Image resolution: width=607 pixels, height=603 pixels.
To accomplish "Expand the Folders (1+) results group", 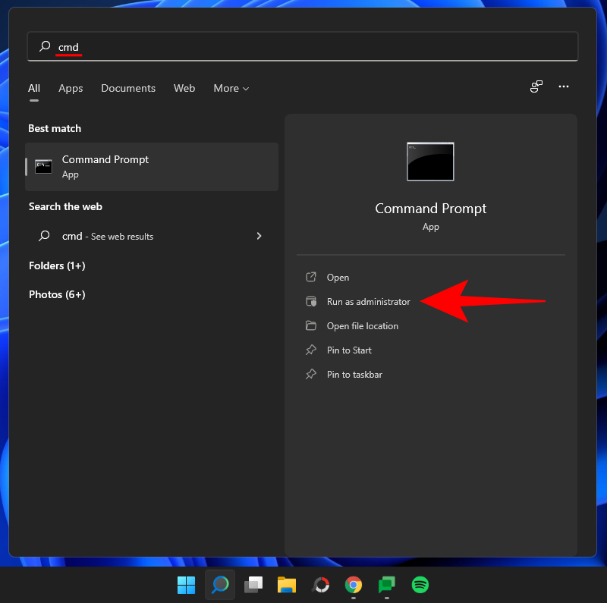I will (x=57, y=265).
